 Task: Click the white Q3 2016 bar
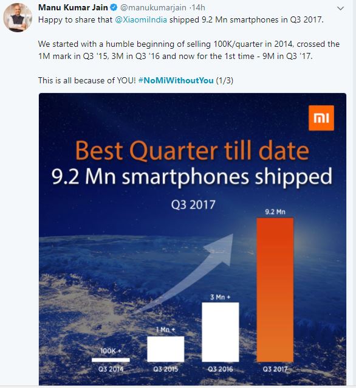point(221,332)
